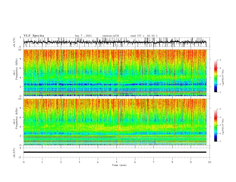Image resolution: width=236 pixels, height=182 pixels.
Task: Click the "8" kHz tick on ch.2 frequency axis
Action: pos(21,108)
